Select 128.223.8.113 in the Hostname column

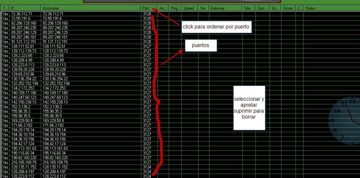click(x=54, y=65)
